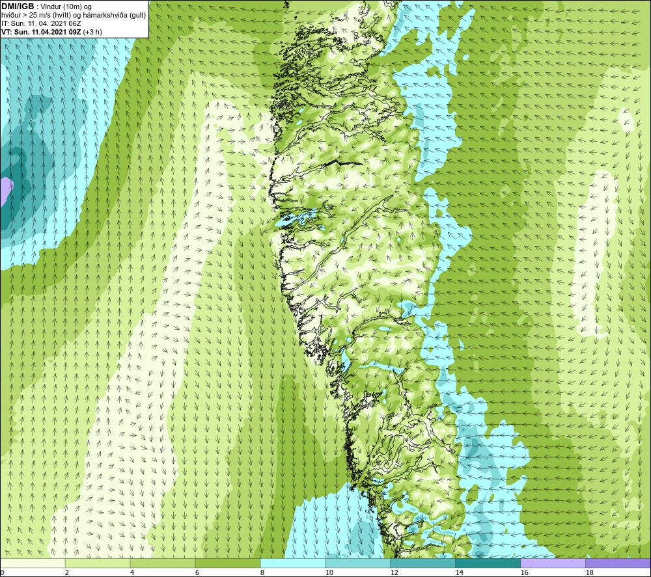Click the 8–10 m/s light cyan legend band

click(x=293, y=563)
